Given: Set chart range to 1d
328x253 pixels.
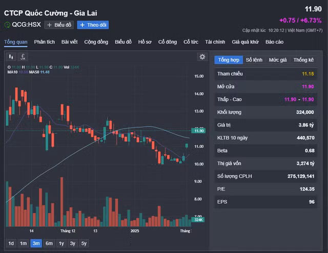Looking at the screenshot, I should [11, 243].
